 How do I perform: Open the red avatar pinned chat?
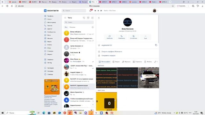click(x=79, y=40)
